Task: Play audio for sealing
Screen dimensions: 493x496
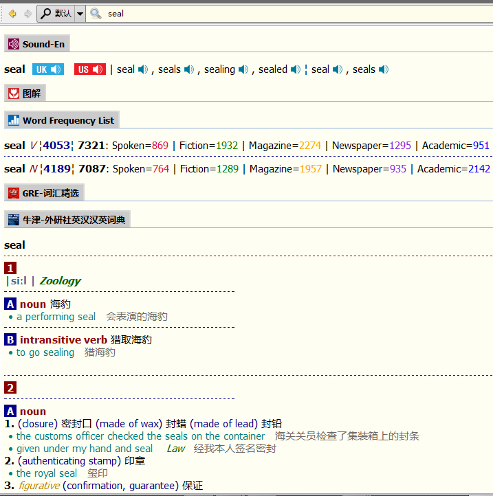Action: pos(243,69)
